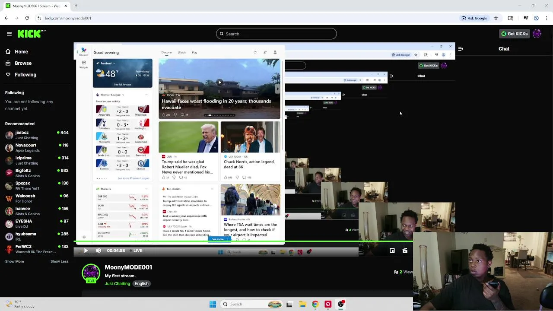This screenshot has height=311, width=553.
Task: Click See full forecast link
Action: tap(123, 85)
